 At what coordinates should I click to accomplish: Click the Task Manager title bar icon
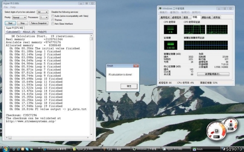pyautogui.click(x=160, y=8)
